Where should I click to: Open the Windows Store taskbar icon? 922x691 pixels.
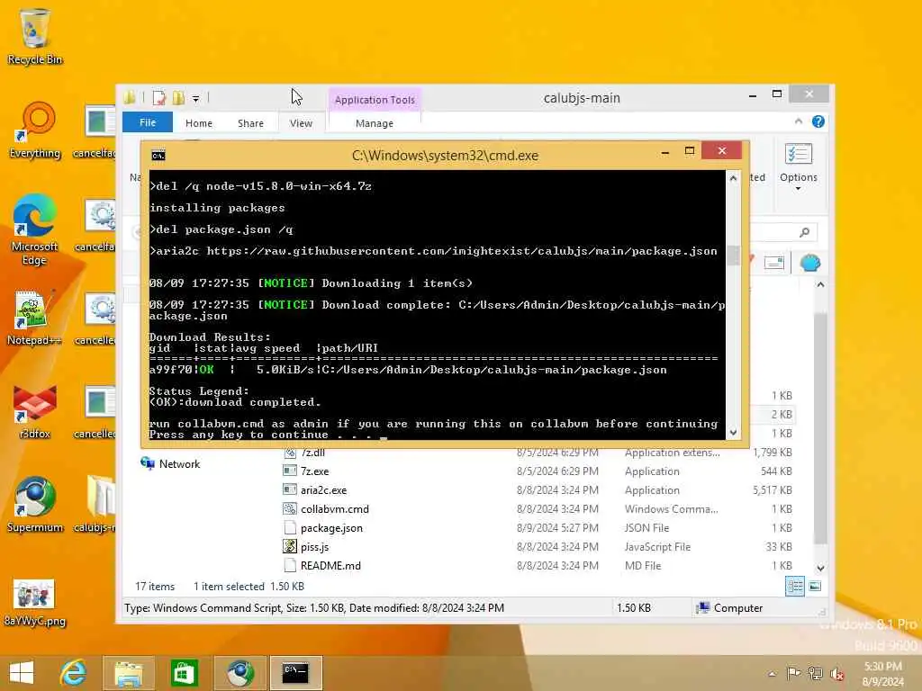184,673
